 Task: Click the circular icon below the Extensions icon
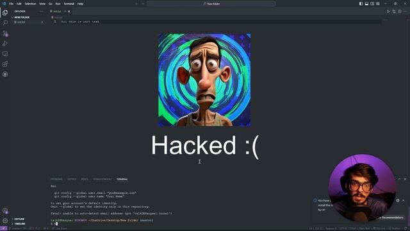pos(5,74)
